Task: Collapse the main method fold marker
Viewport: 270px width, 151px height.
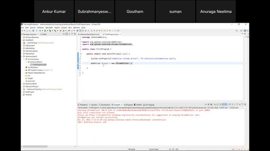Action: click(81, 54)
